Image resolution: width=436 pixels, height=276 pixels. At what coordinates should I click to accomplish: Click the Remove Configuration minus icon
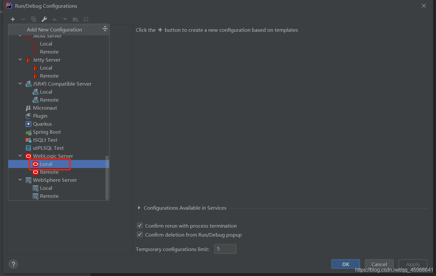pyautogui.click(x=23, y=19)
